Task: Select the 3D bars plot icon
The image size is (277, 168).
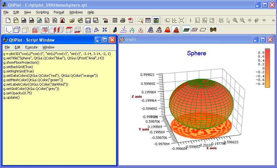Action: pyautogui.click(x=115, y=30)
